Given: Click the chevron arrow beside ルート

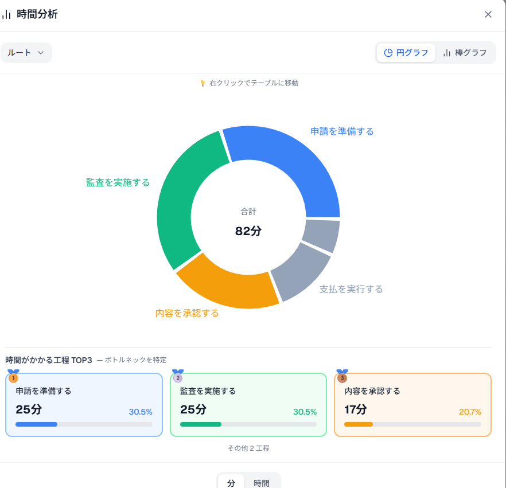Looking at the screenshot, I should 41,53.
